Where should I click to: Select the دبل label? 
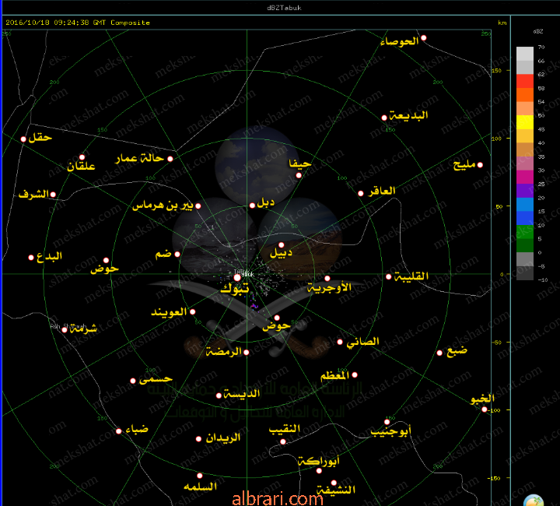pyautogui.click(x=266, y=202)
